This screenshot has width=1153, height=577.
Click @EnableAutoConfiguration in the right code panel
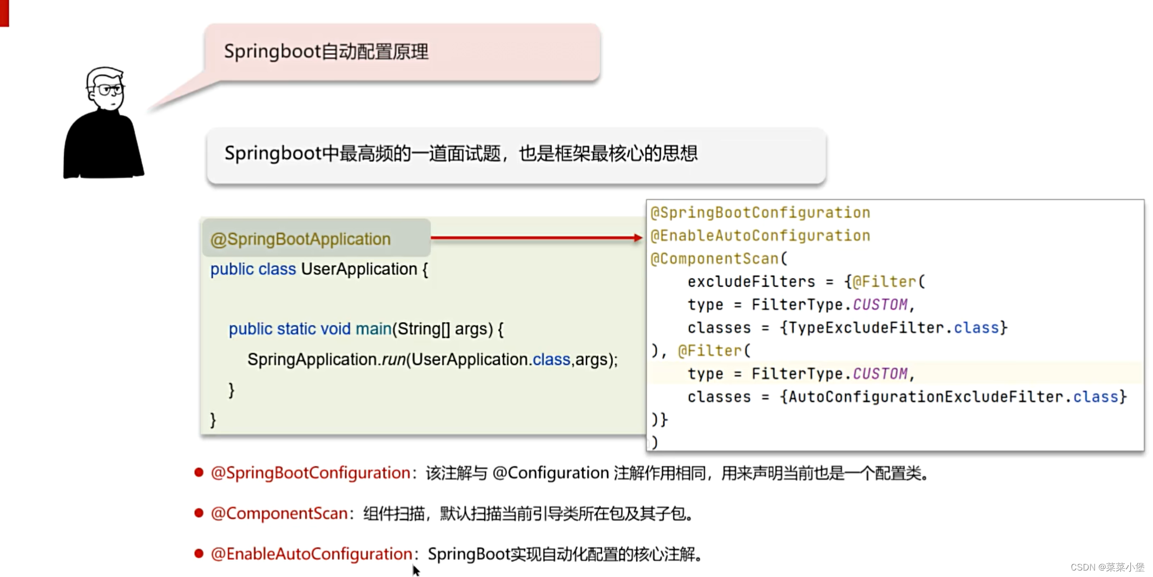[x=760, y=236]
